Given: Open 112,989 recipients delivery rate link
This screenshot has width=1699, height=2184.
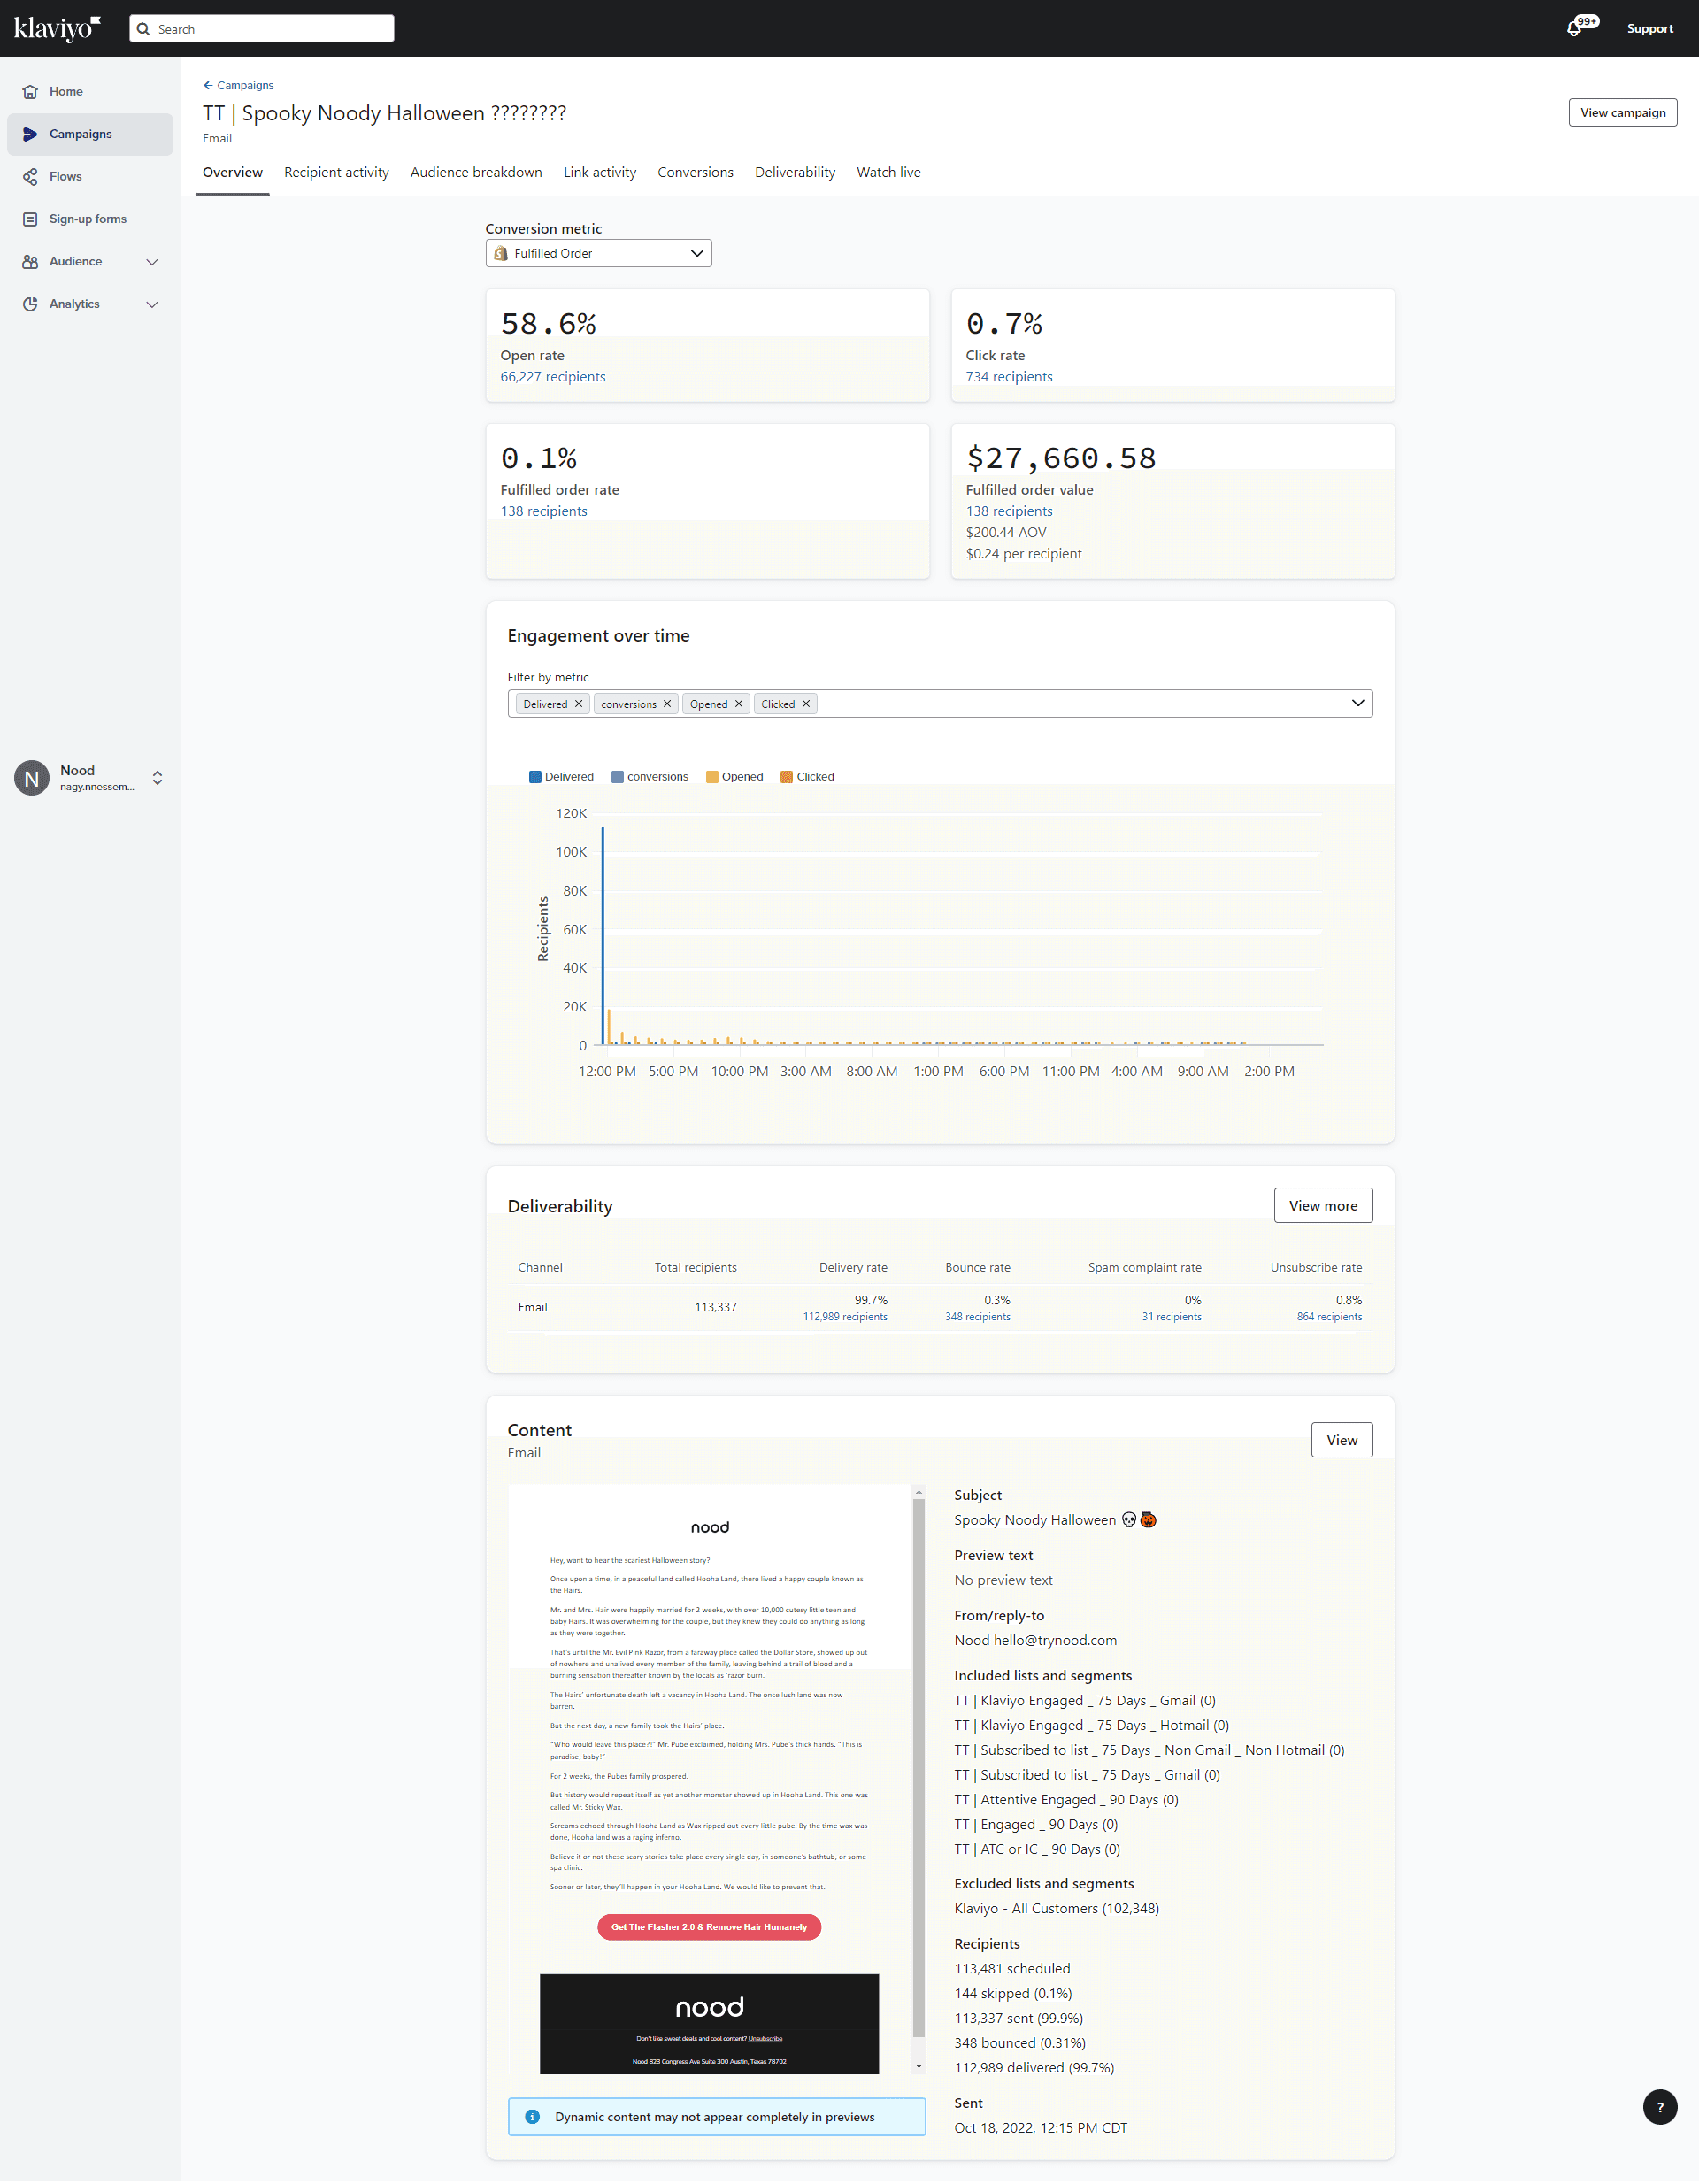Looking at the screenshot, I should click(x=845, y=1317).
